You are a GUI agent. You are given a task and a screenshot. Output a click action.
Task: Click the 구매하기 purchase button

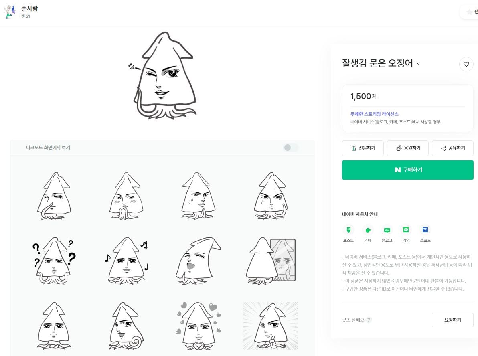coord(407,170)
